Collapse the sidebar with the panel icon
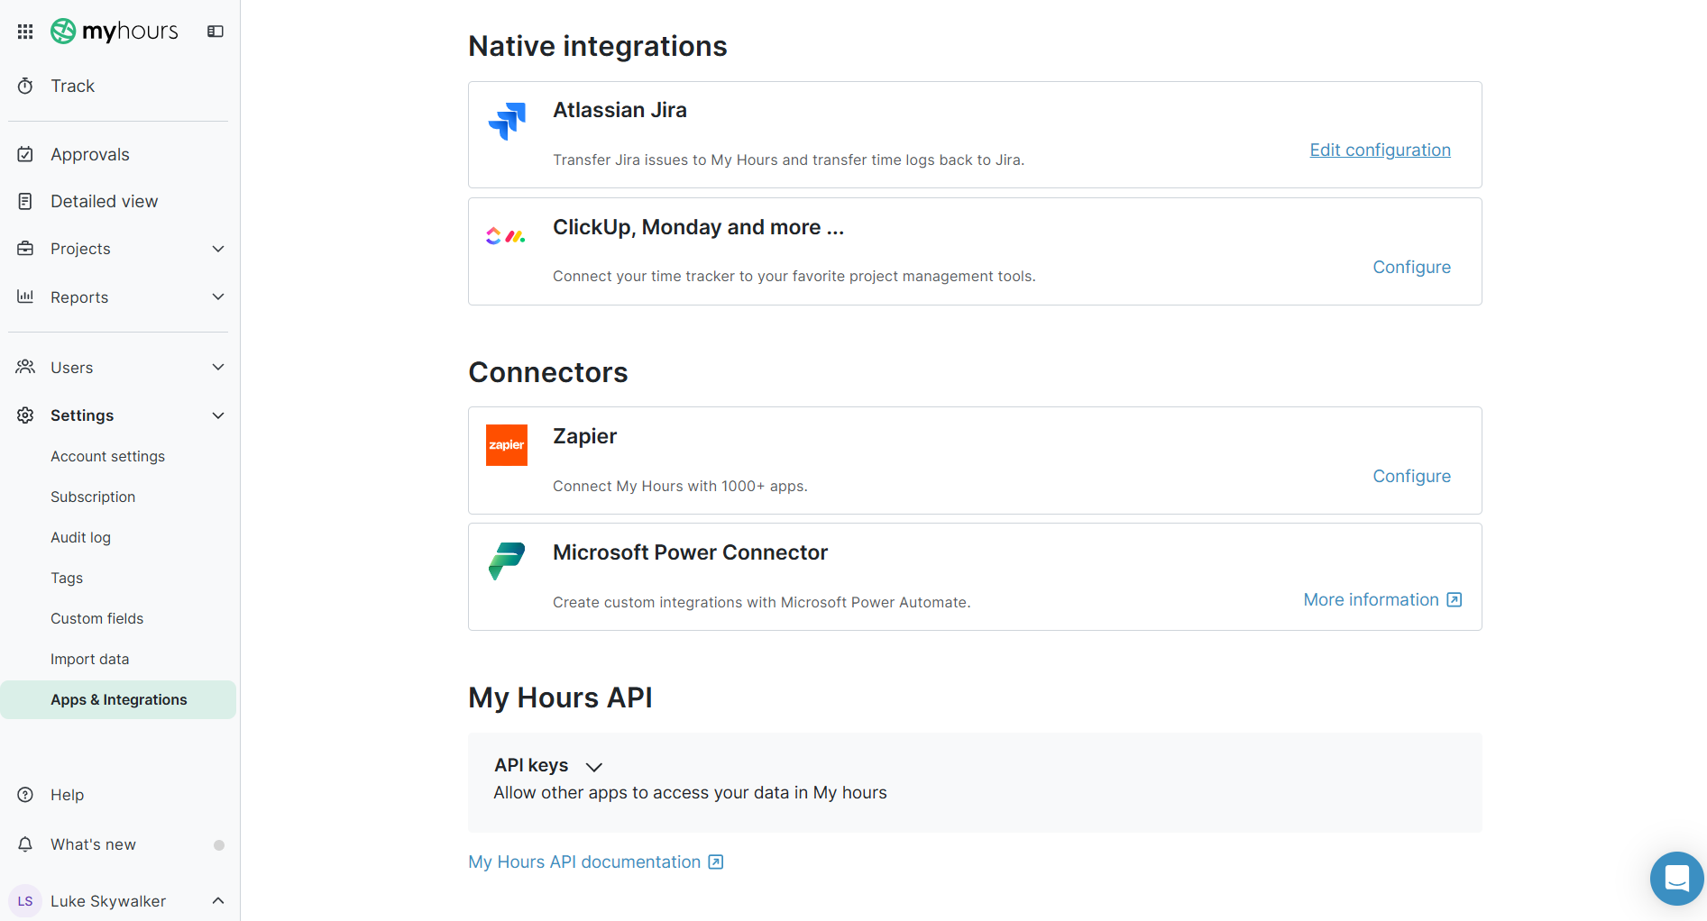Screen dimensions: 1707x921 click(216, 32)
